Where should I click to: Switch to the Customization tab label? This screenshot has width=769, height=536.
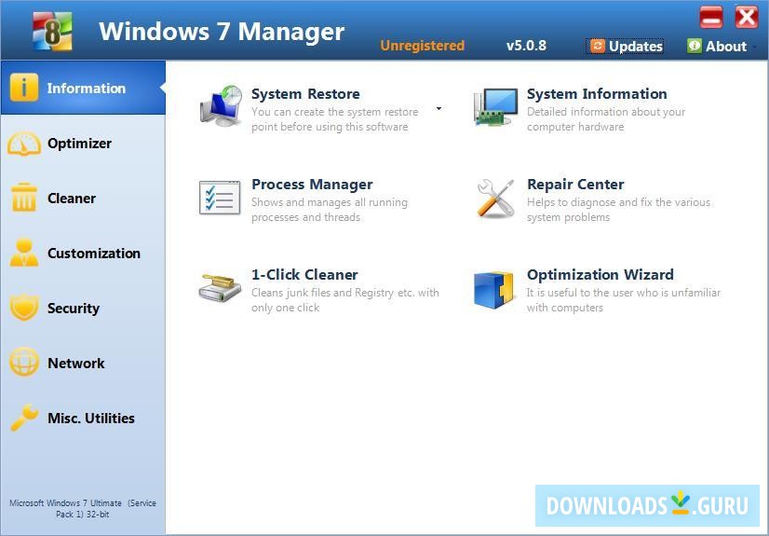[94, 254]
